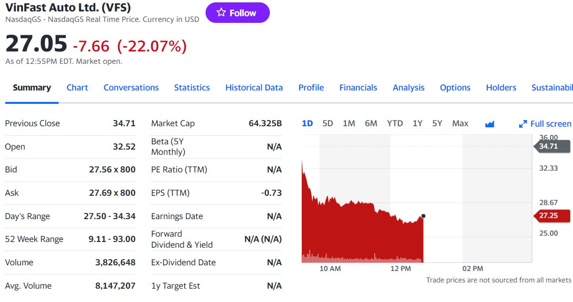Screen dimensions: 573x302
Task: Click the chart type area icon
Action: [x=490, y=124]
